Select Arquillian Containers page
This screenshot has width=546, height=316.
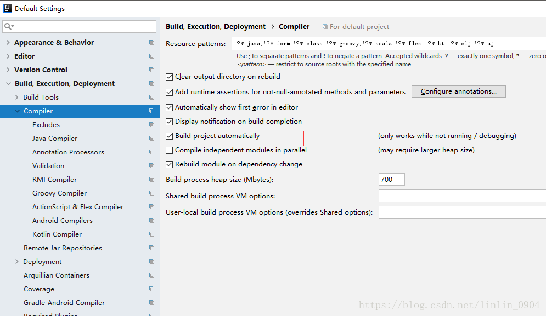pyautogui.click(x=57, y=275)
